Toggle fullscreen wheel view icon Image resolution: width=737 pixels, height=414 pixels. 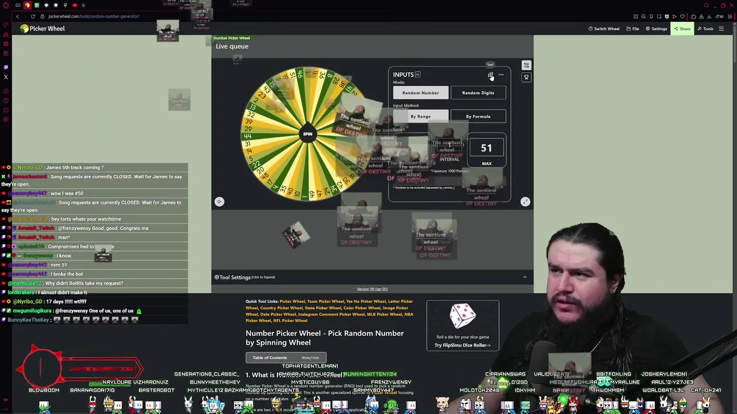(525, 201)
